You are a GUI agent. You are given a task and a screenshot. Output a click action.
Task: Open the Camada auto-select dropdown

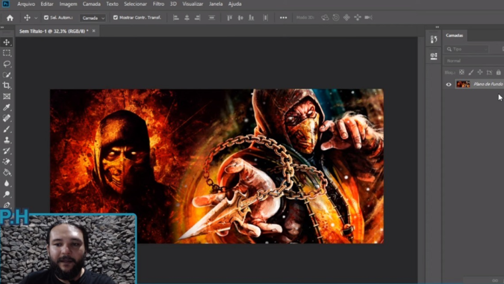point(93,18)
